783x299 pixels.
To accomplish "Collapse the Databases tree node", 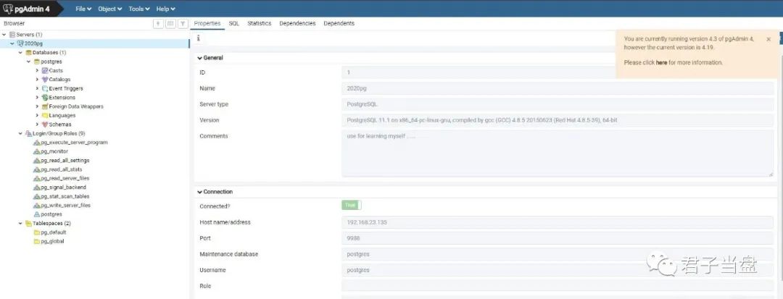I will [x=20, y=53].
